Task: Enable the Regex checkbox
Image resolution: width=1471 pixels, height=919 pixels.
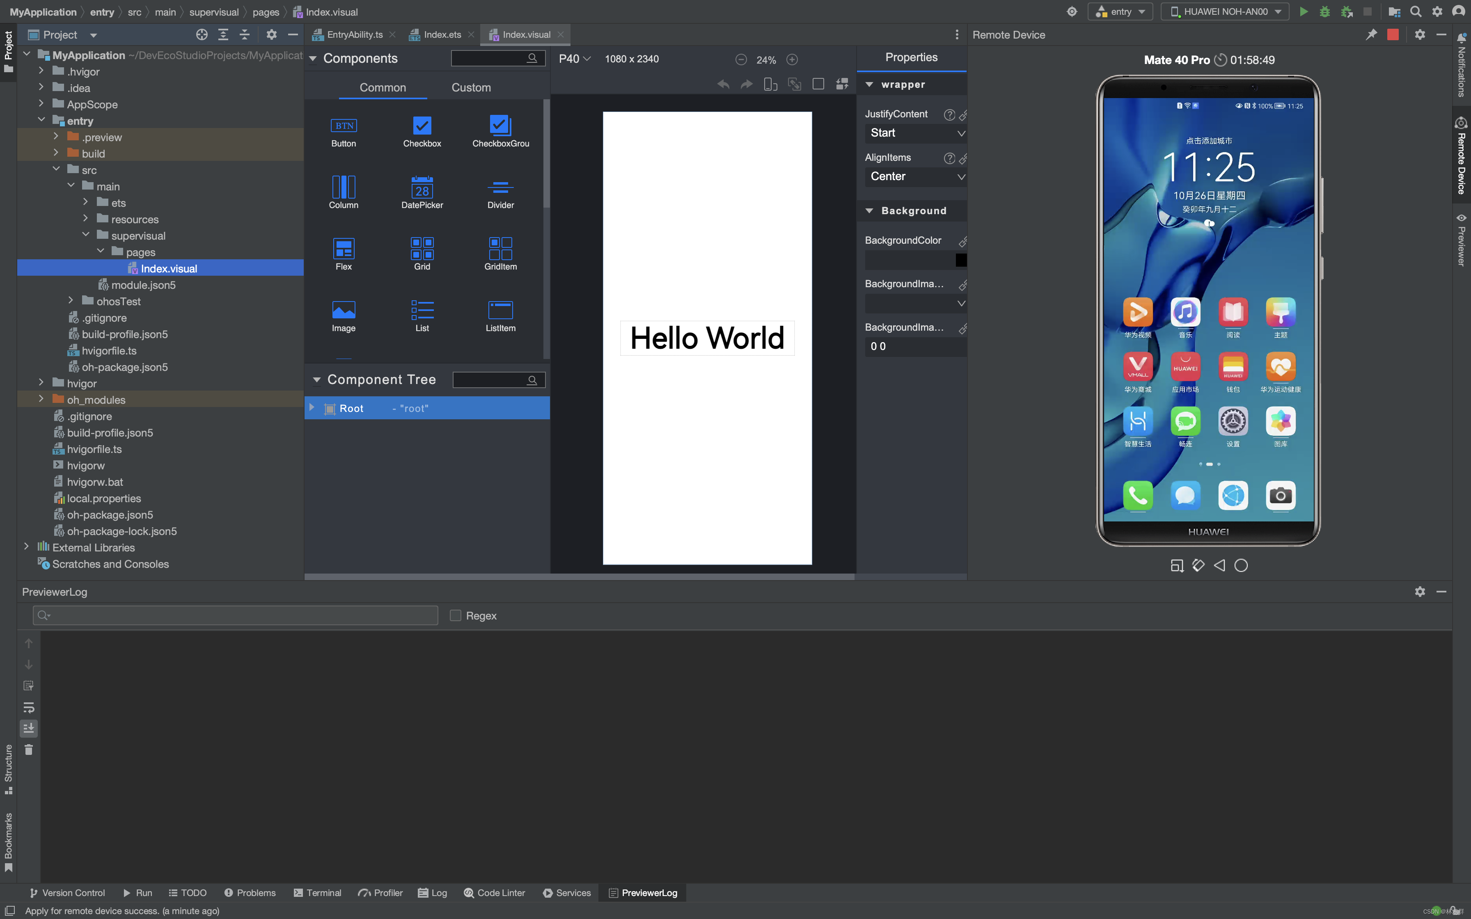Action: (455, 615)
